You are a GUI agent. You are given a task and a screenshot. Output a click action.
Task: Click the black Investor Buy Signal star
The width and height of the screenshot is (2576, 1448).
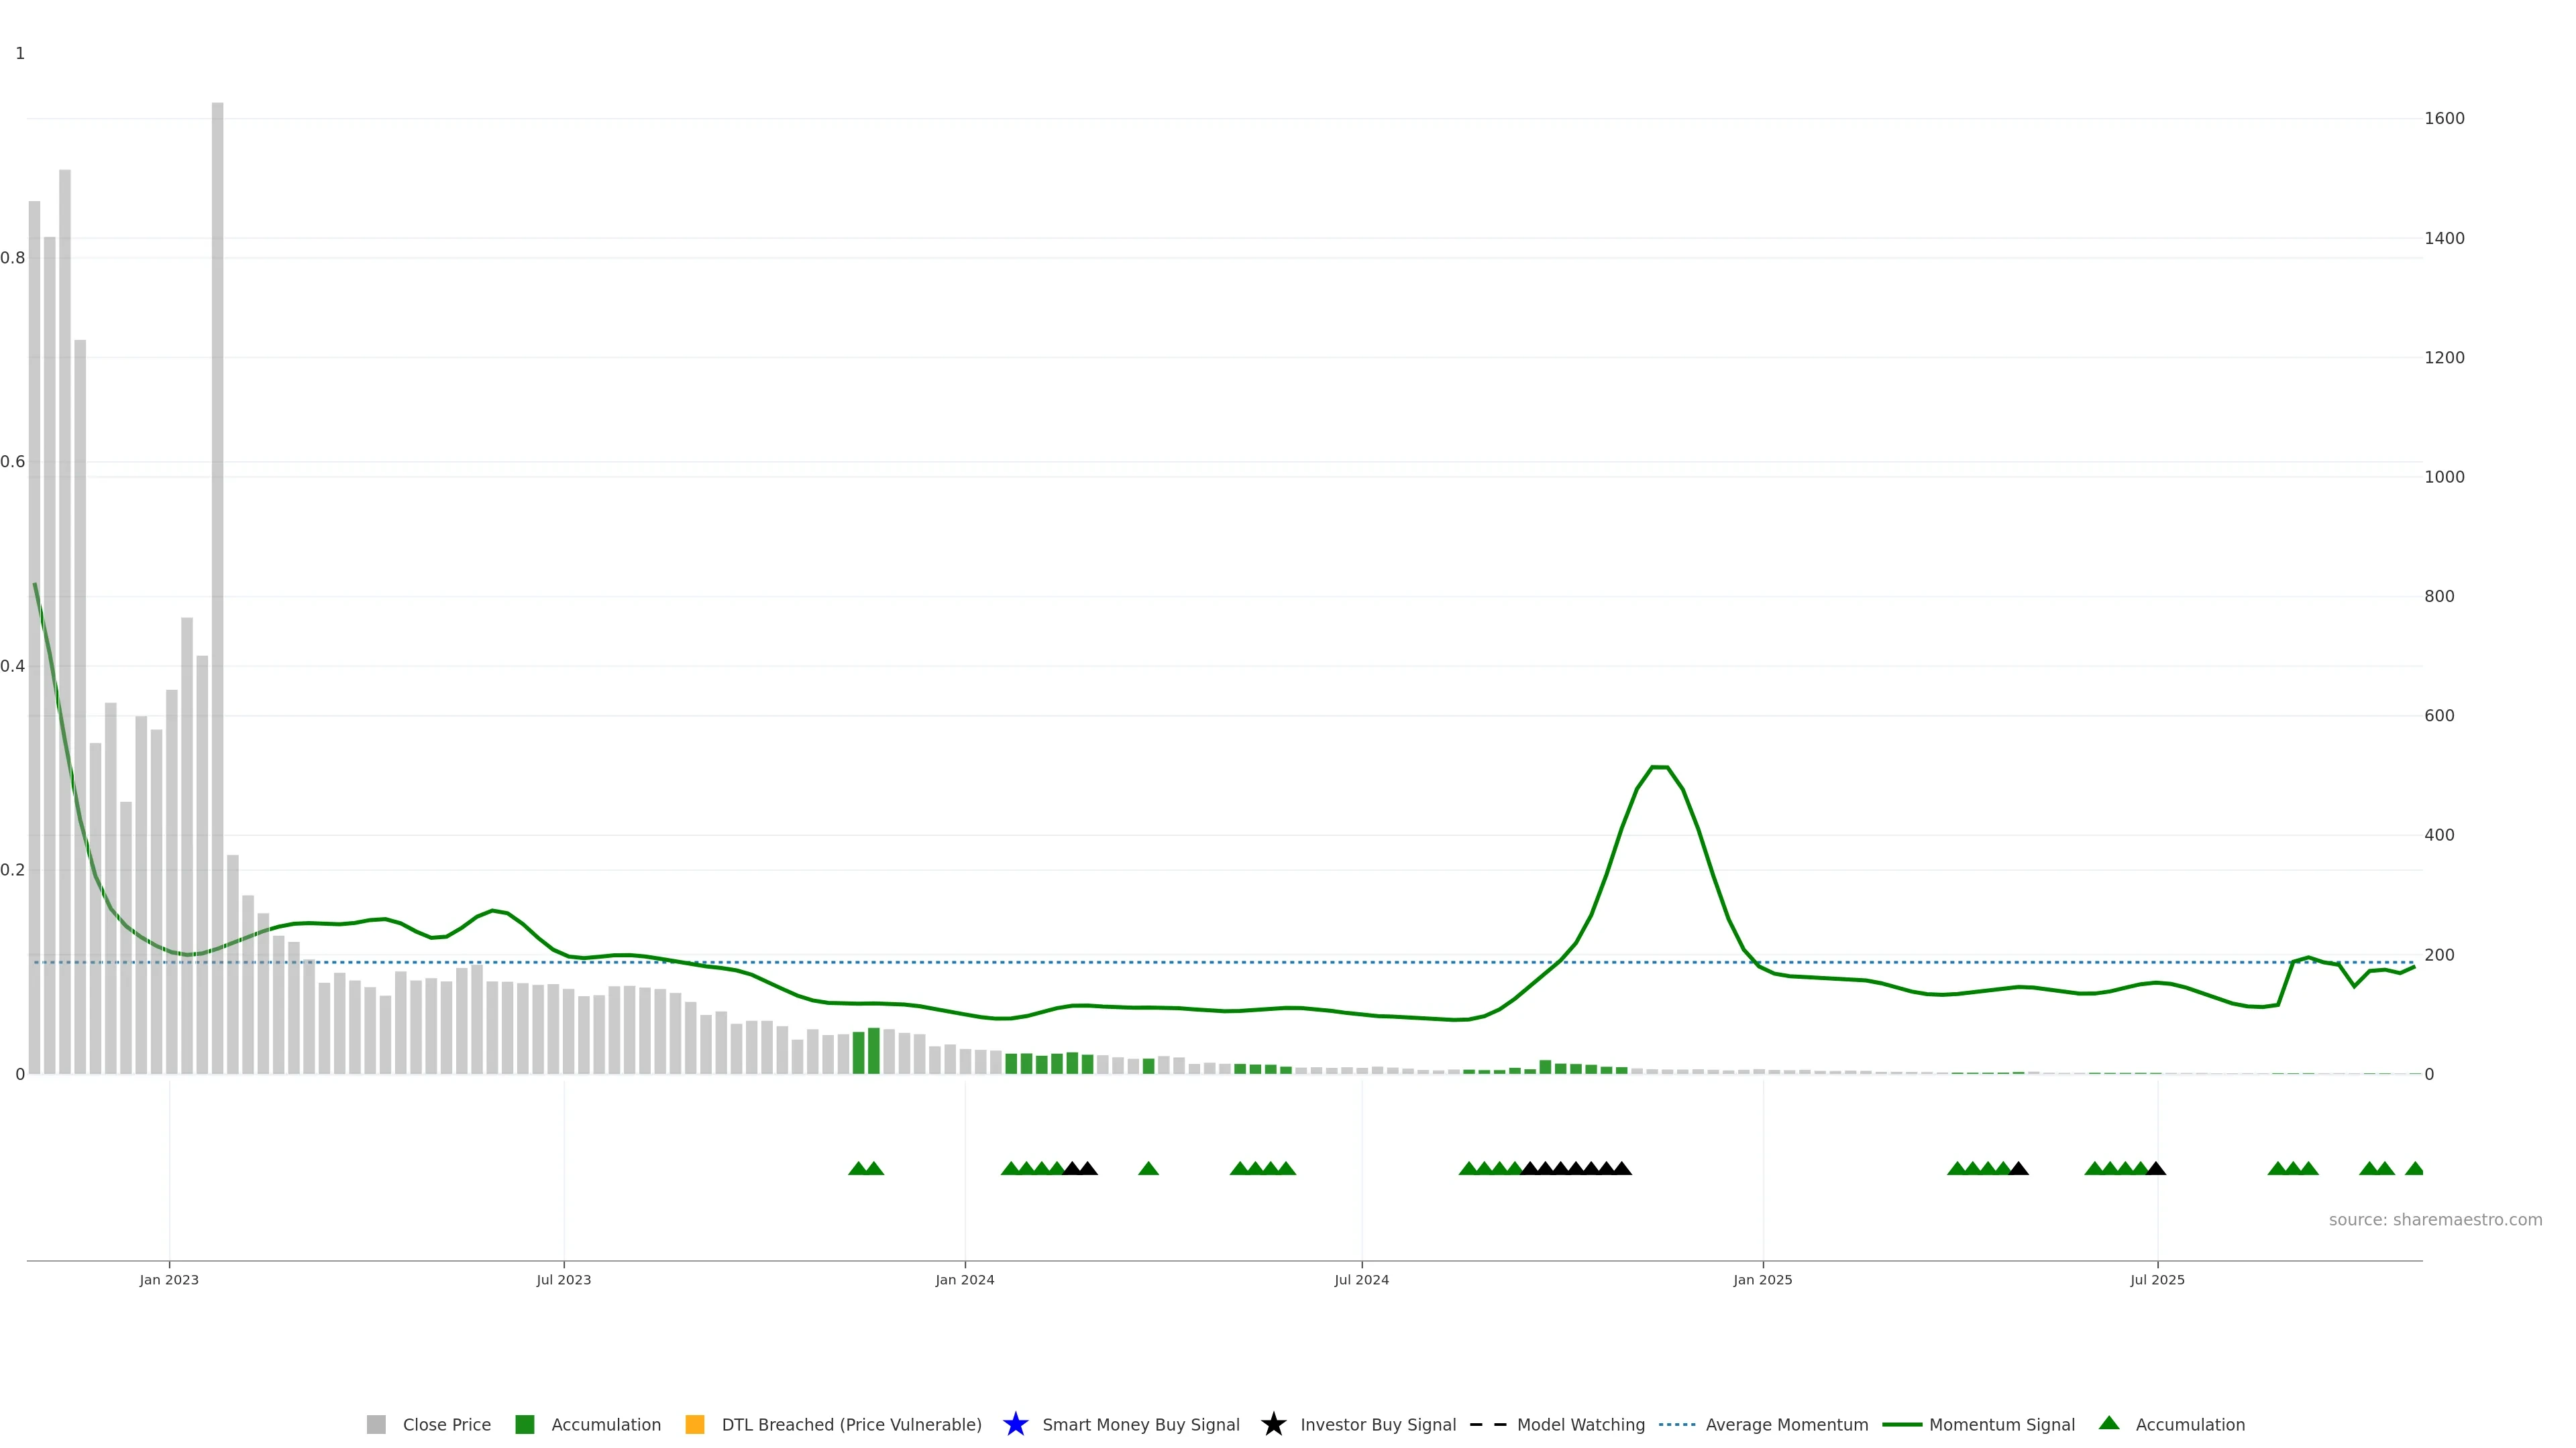1273,1424
